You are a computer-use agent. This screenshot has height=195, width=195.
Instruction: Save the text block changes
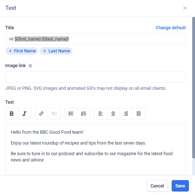point(180,186)
